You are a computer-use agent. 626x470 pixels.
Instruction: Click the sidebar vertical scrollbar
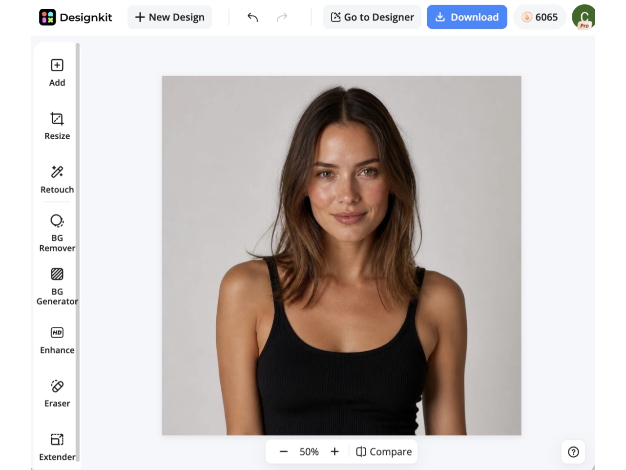point(78,252)
